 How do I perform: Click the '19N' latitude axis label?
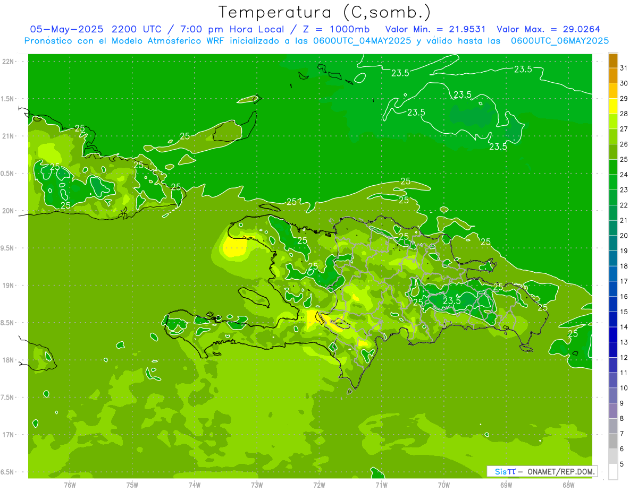pyautogui.click(x=9, y=286)
